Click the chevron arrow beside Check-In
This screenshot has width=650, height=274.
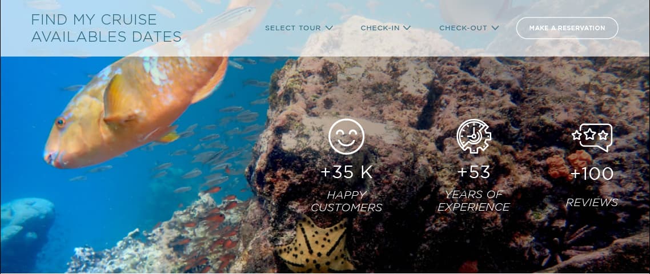[407, 28]
